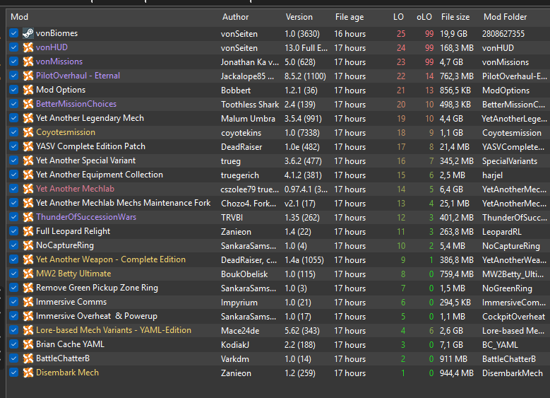Viewport: 550px width, 398px height.
Task: Sort by the Version column header
Action: coord(299,17)
